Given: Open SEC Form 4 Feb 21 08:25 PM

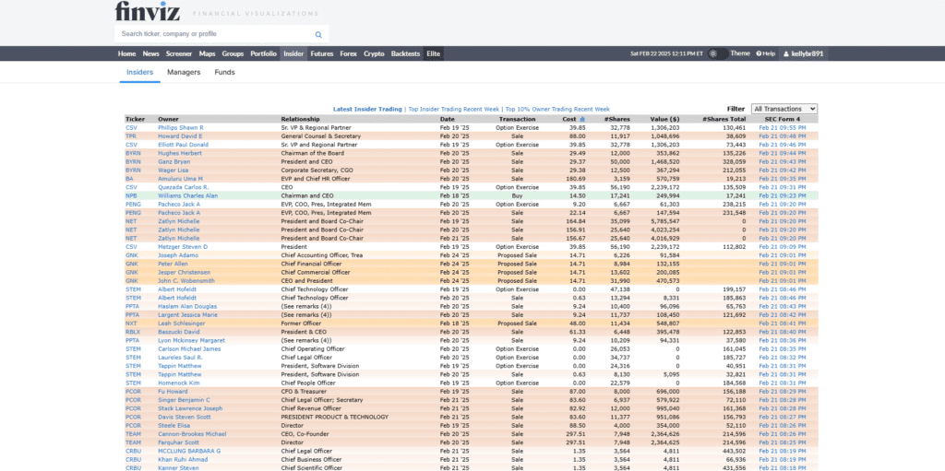Looking at the screenshot, I should coord(783,442).
